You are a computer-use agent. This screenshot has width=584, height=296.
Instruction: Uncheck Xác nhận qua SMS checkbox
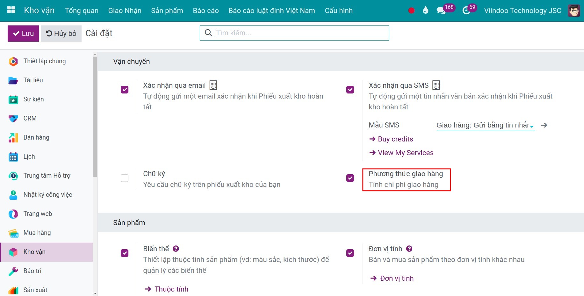350,90
